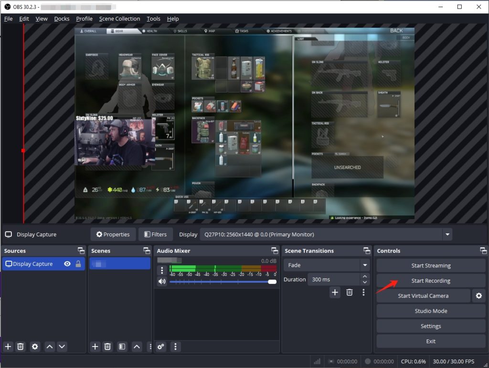Screen dimensions: 489x368
Task: Open the Scene Collection menu
Action: pyautogui.click(x=119, y=19)
